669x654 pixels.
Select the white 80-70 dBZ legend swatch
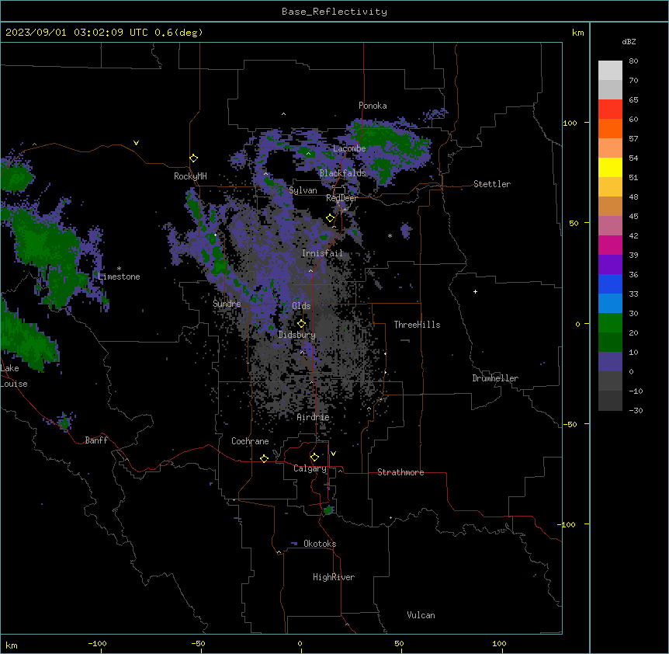coord(610,71)
